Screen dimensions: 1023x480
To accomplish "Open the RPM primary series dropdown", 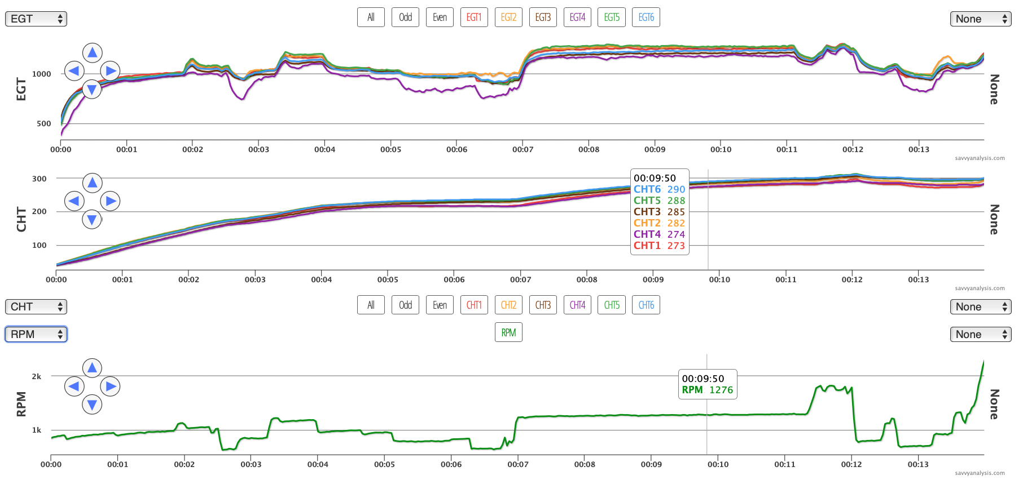I will pyautogui.click(x=36, y=334).
